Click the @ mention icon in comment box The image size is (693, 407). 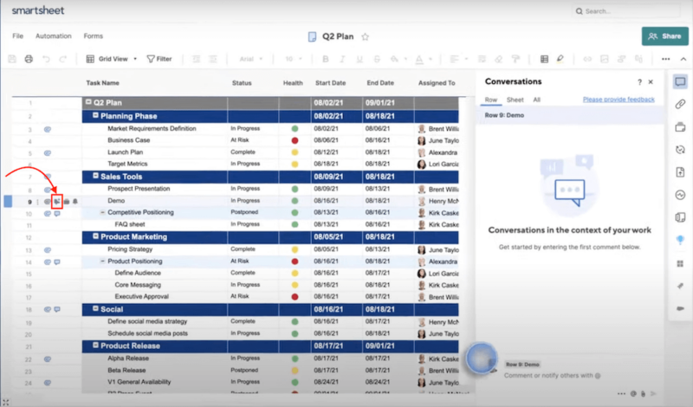click(x=633, y=393)
